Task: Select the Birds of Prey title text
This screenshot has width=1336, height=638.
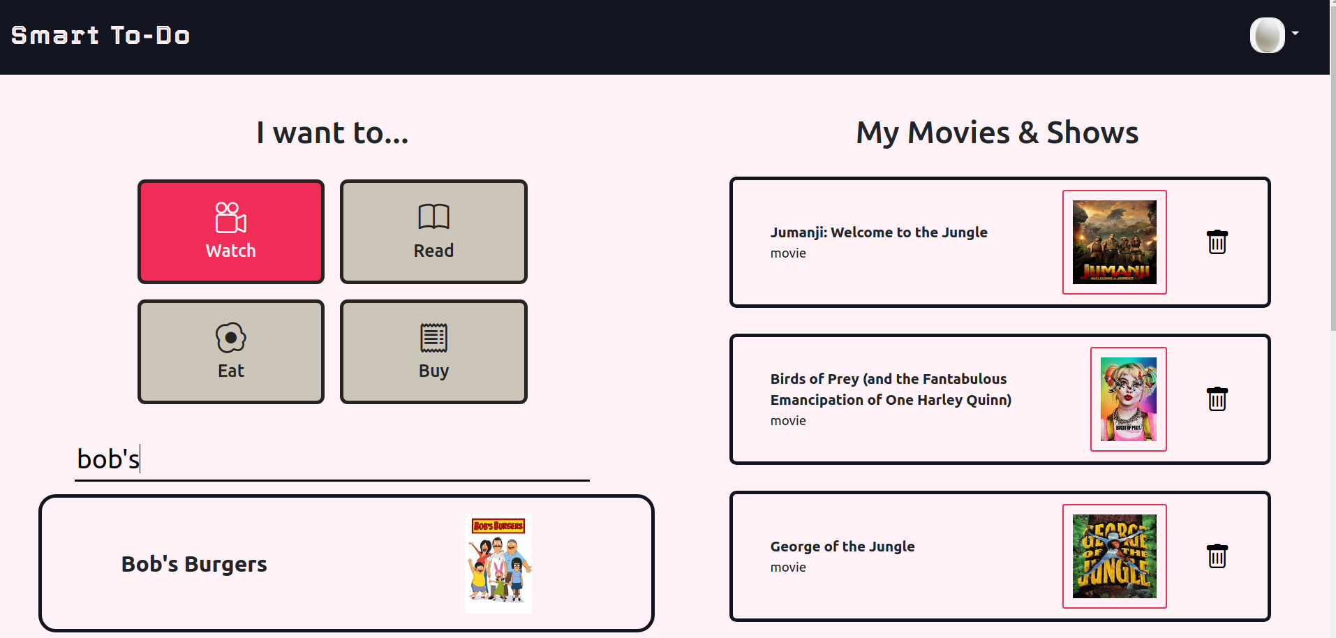Action: point(891,390)
